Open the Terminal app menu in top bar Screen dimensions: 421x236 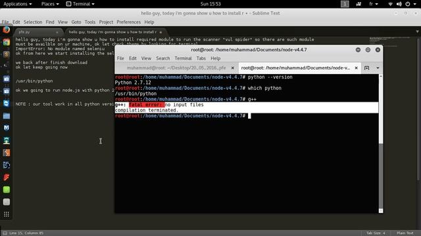pos(80,4)
